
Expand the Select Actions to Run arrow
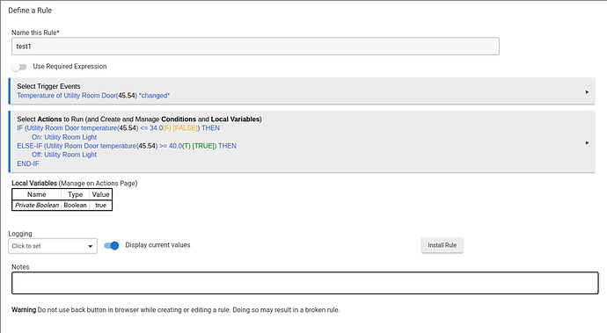(587, 142)
